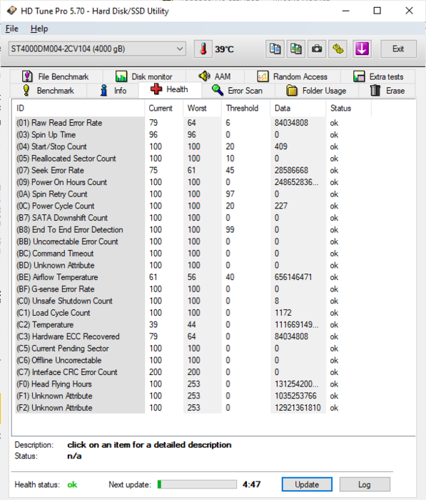This screenshot has width=426, height=500.
Task: Select the (C1) Load Cycle Count row
Action: coord(193,313)
